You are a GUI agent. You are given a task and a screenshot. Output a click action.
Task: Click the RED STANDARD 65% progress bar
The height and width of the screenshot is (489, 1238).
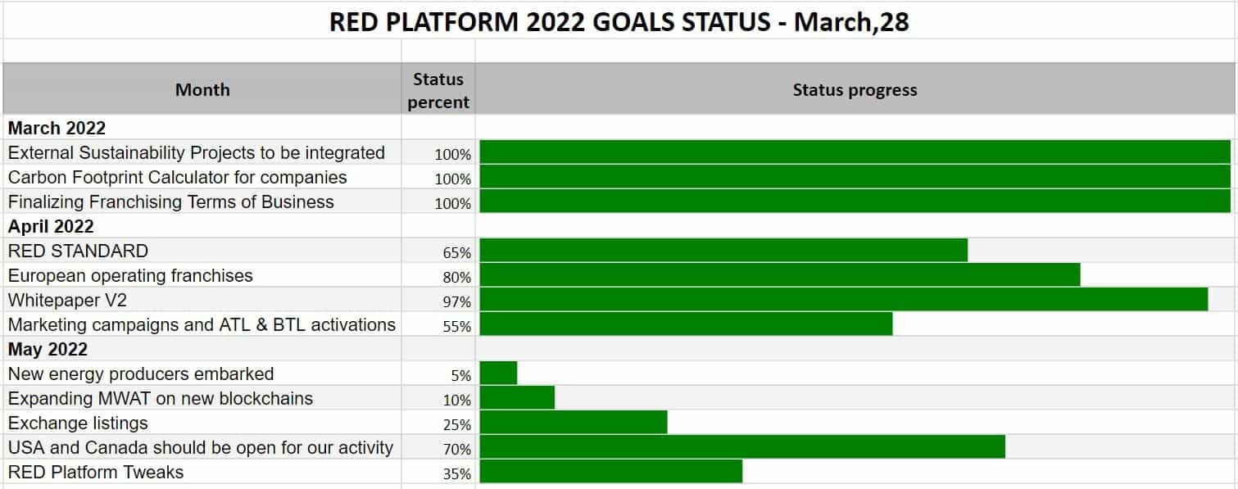(x=723, y=251)
